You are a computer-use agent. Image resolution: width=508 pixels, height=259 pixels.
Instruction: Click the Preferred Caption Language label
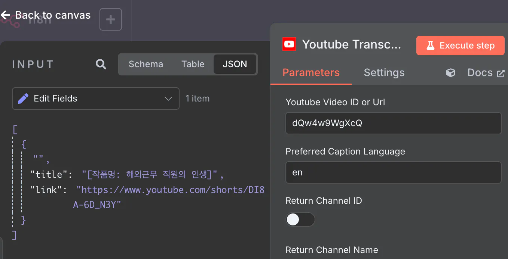click(x=345, y=152)
